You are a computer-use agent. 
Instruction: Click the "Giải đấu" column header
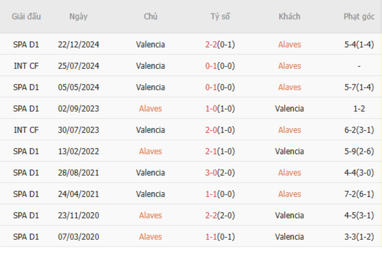(26, 16)
